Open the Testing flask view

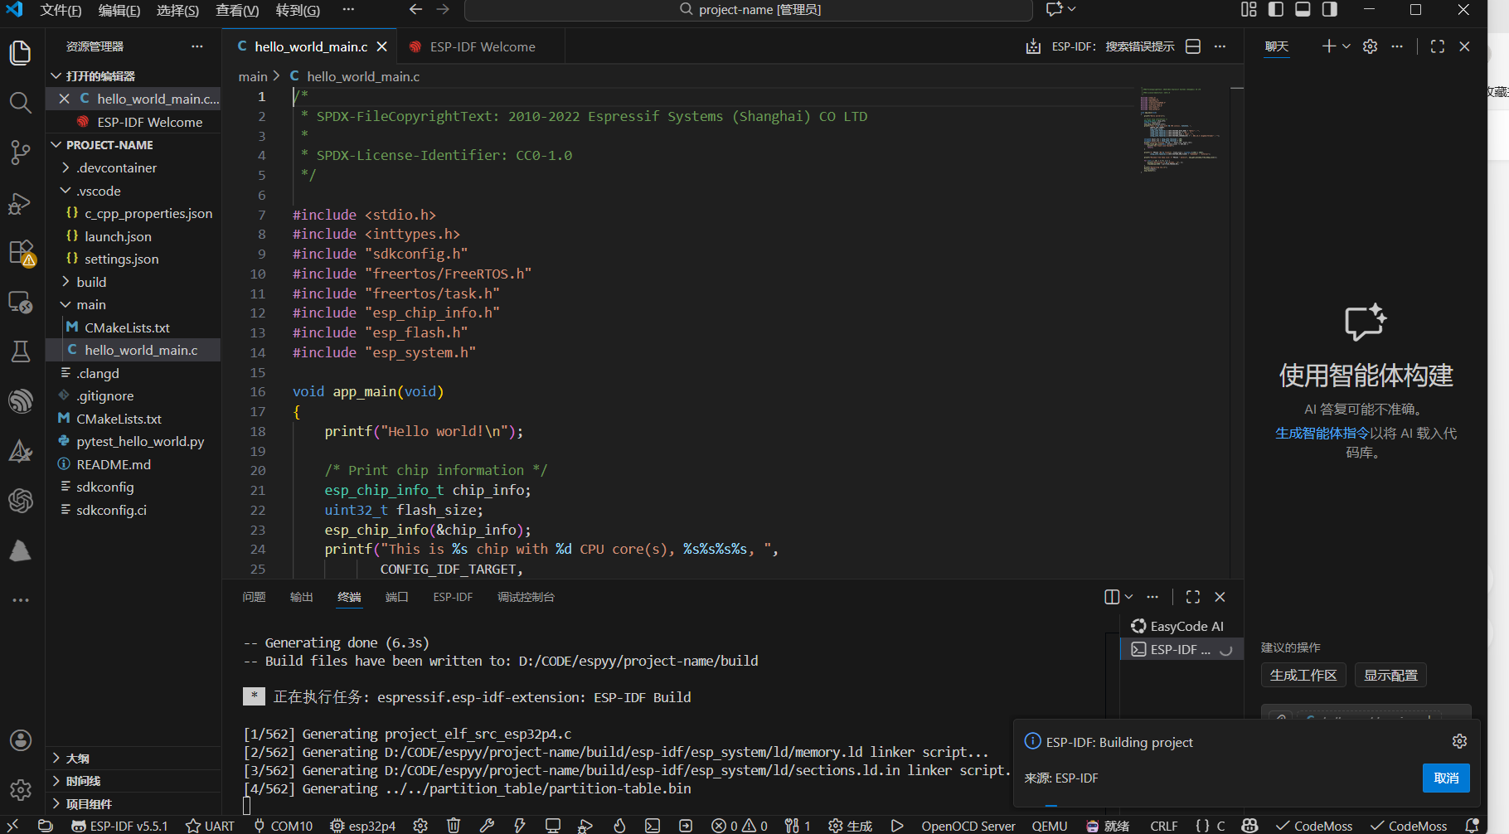point(20,352)
